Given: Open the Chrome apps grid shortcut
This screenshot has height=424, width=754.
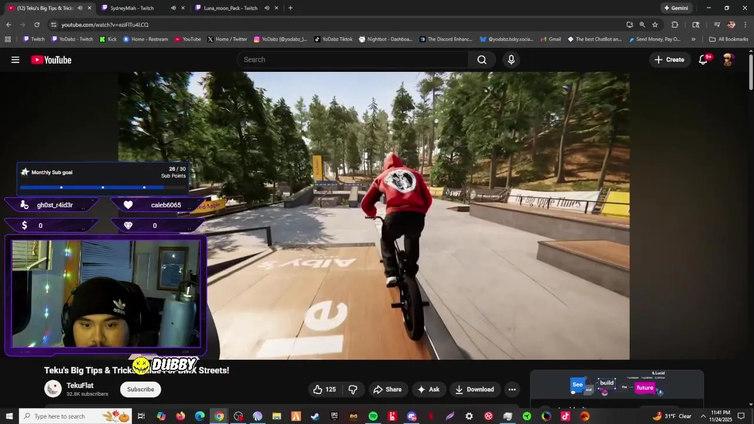Looking at the screenshot, I should [x=8, y=39].
